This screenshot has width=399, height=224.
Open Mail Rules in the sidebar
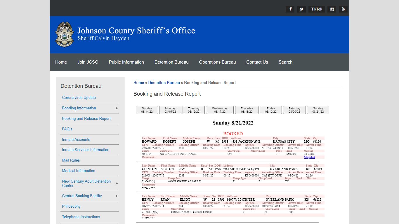click(71, 160)
